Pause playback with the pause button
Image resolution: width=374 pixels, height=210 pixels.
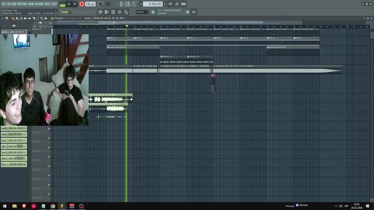tap(69, 4)
